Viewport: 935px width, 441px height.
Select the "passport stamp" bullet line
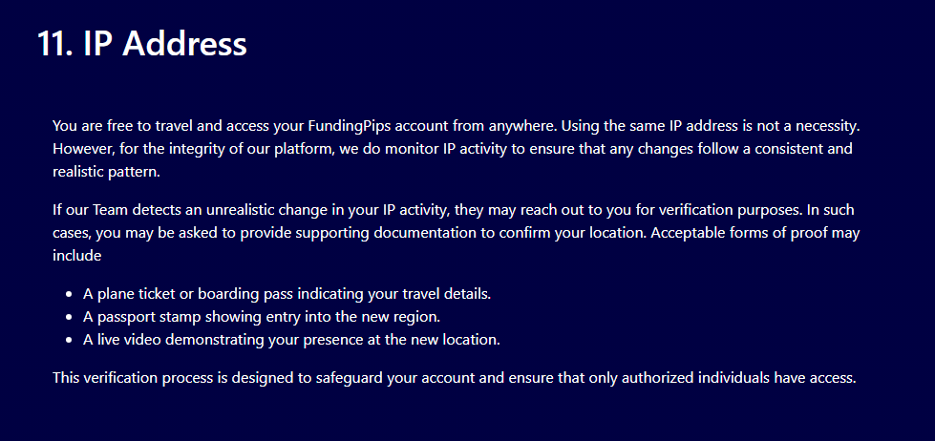261,317
